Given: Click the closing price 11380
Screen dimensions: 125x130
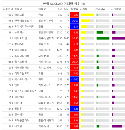Looking at the screenshot, I should [x=59, y=126].
